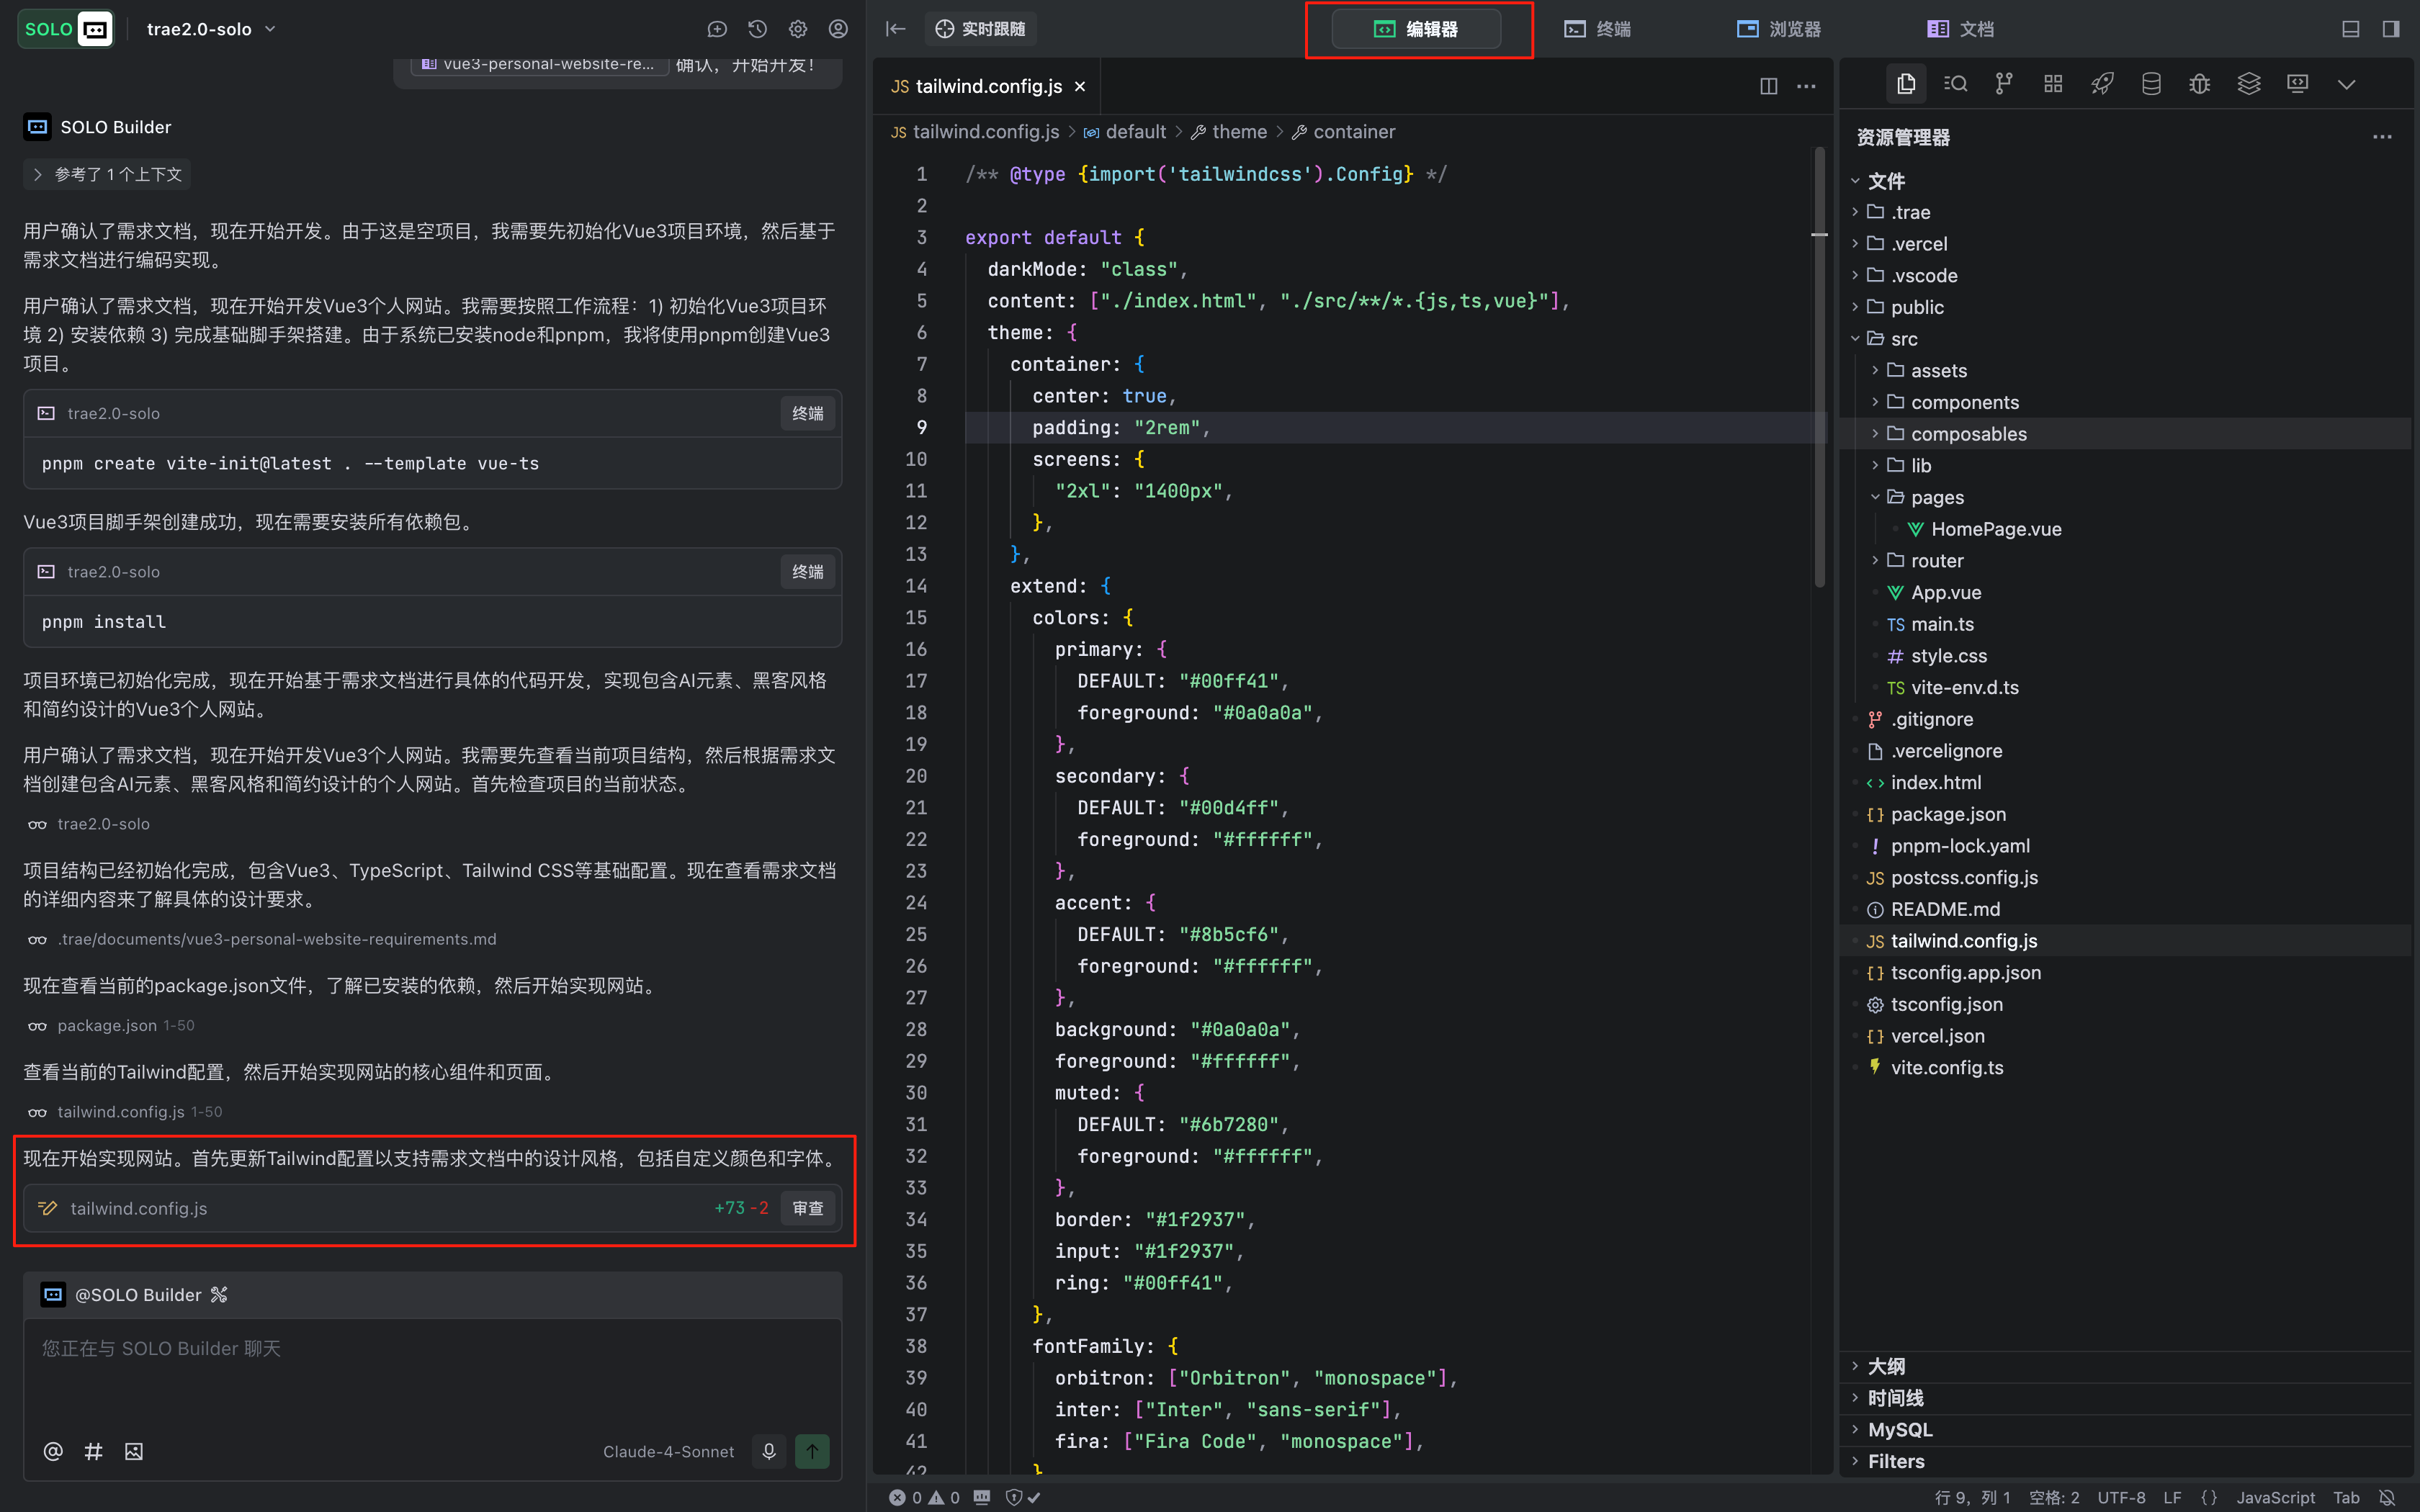Expand the 参考了 1 个上下文 section
Image resolution: width=2420 pixels, height=1512 pixels.
pyautogui.click(x=107, y=174)
